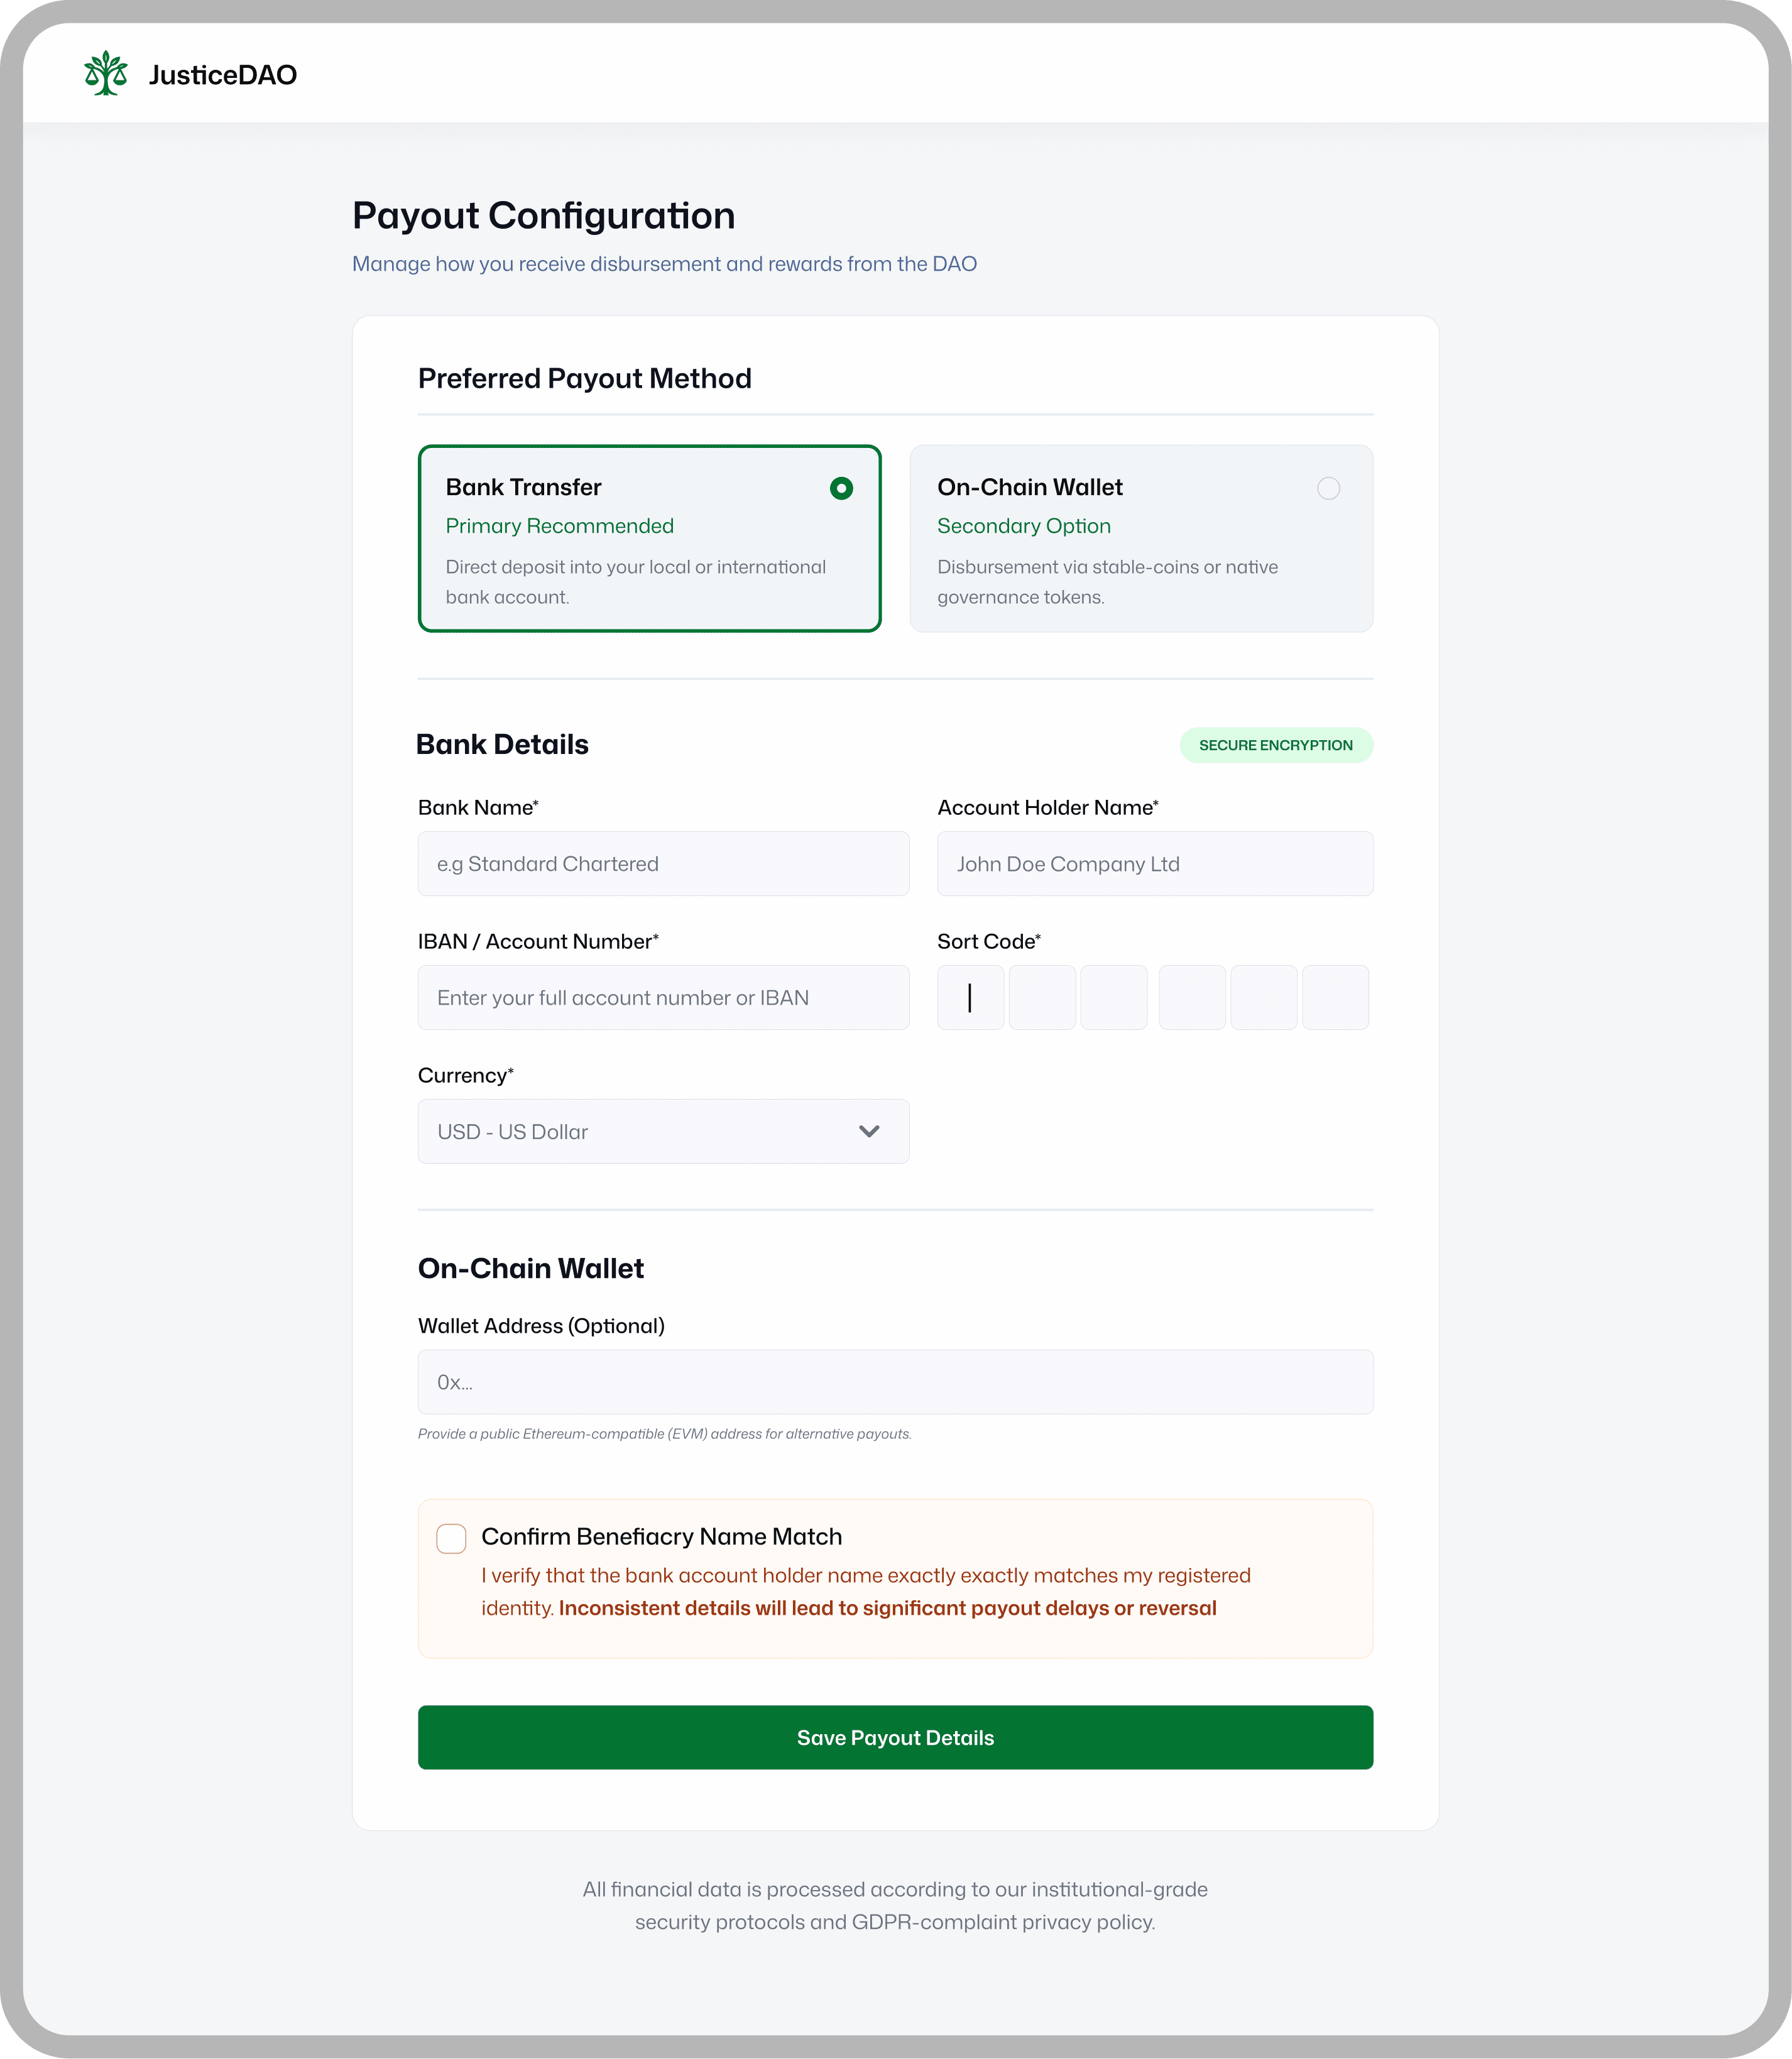Click the JusticeDAO brand name
Screen dimensions: 1792x2059
(x=223, y=75)
